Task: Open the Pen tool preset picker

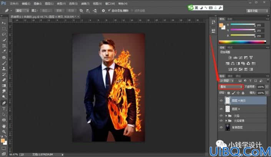Action: coord(8,11)
